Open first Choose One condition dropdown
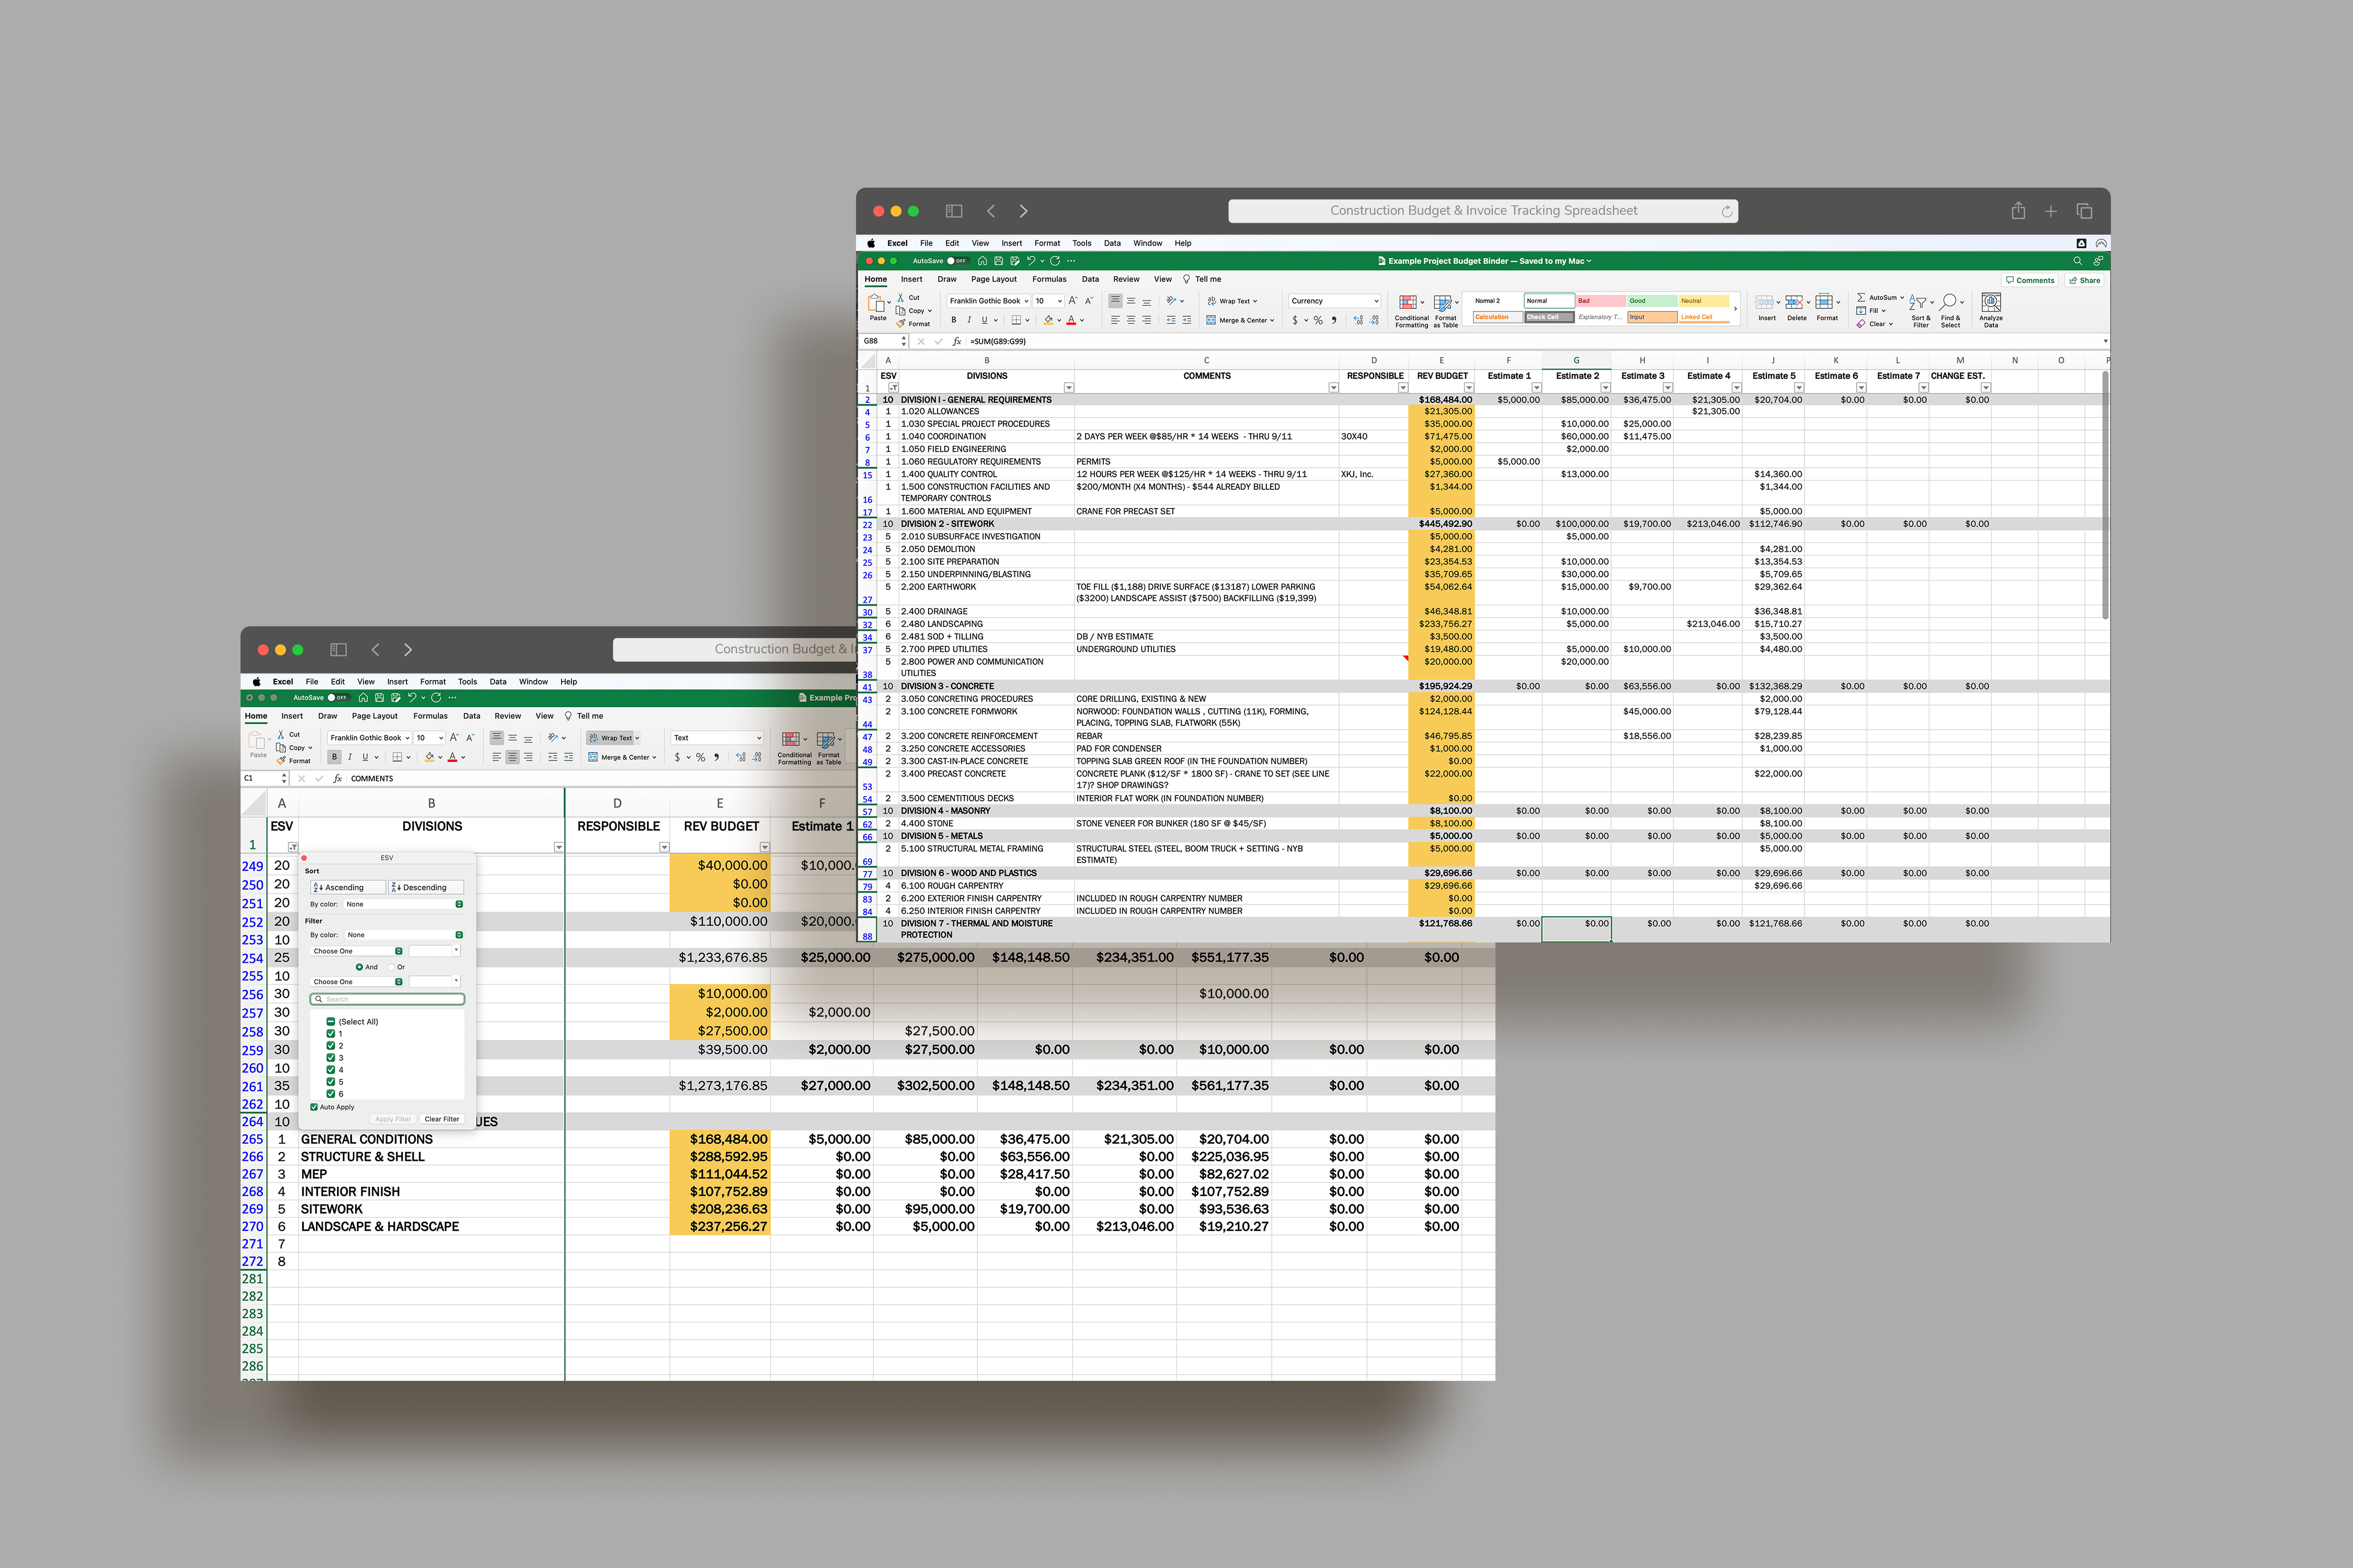2353x1568 pixels. (x=356, y=951)
